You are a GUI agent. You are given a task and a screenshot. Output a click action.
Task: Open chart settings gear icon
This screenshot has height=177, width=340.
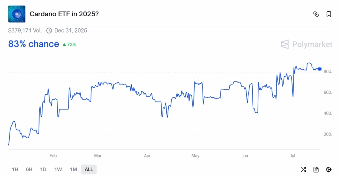329,170
